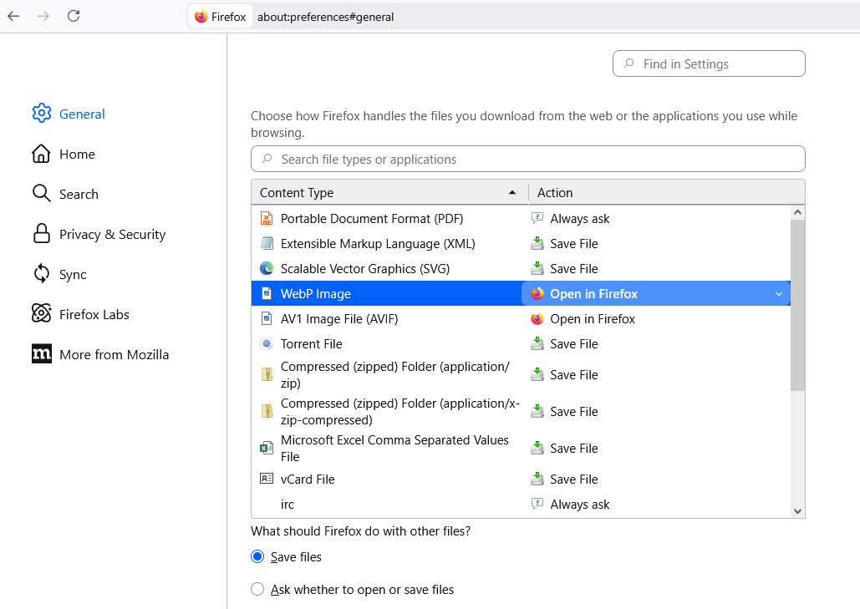This screenshot has height=609, width=860.
Task: Click the forward navigation arrow
Action: pyautogui.click(x=43, y=16)
